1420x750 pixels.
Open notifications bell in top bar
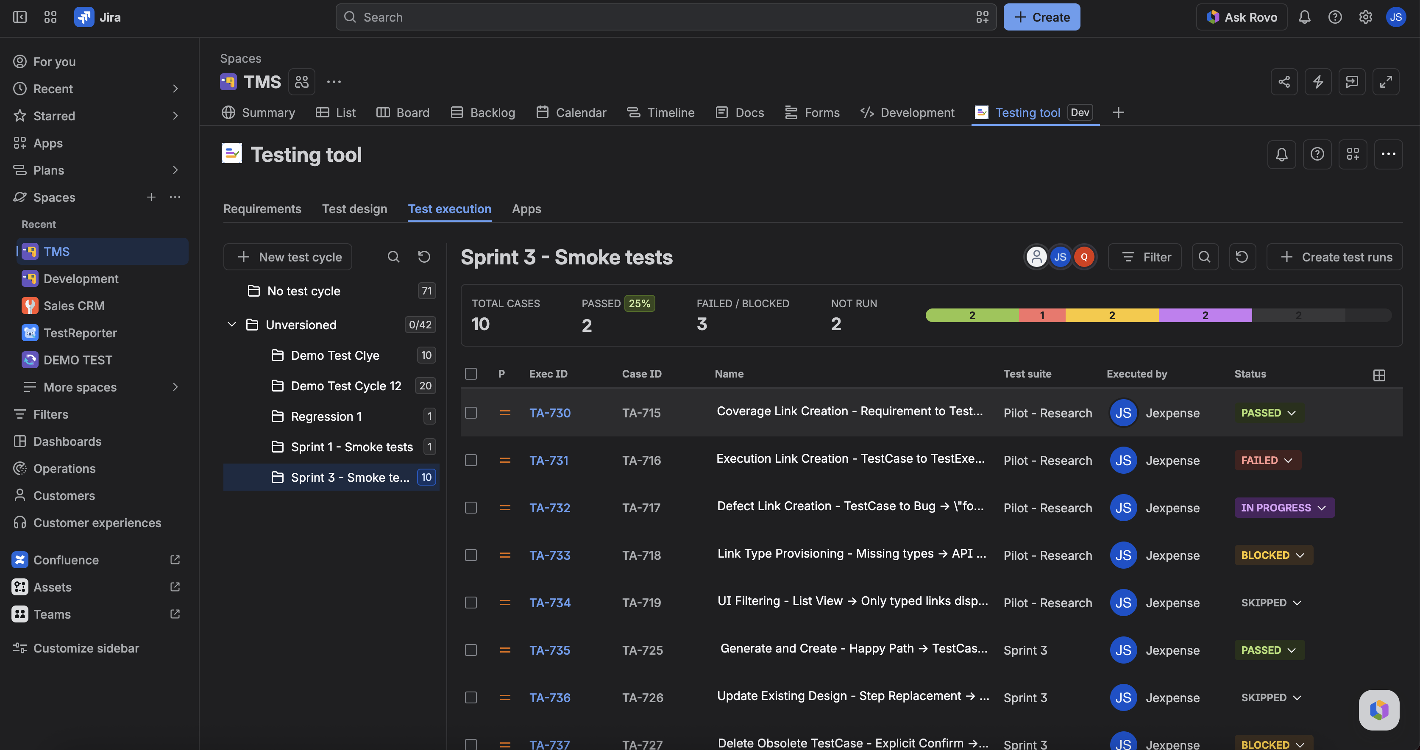1304,17
